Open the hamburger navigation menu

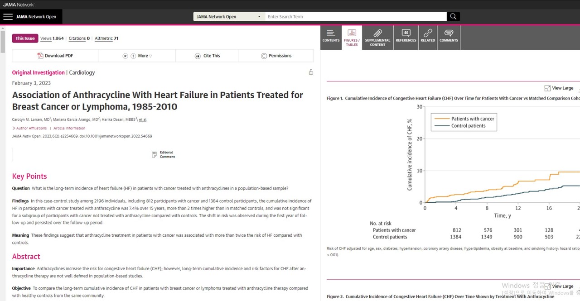tap(8, 17)
